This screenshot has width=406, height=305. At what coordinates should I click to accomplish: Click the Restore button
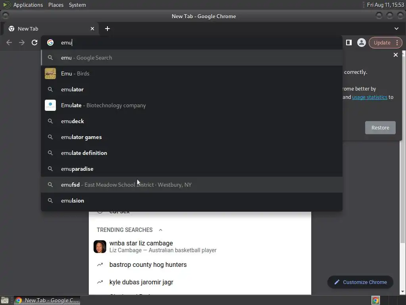(x=380, y=127)
